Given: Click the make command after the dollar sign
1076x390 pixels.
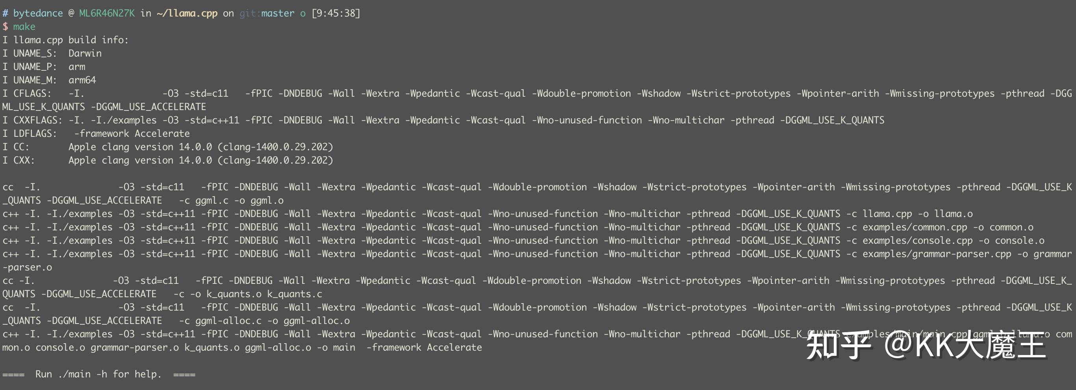Looking at the screenshot, I should pos(24,27).
